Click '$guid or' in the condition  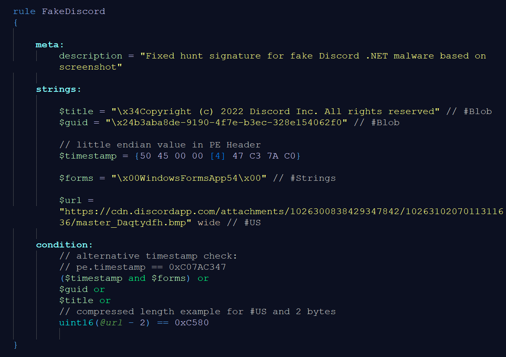tap(82, 289)
